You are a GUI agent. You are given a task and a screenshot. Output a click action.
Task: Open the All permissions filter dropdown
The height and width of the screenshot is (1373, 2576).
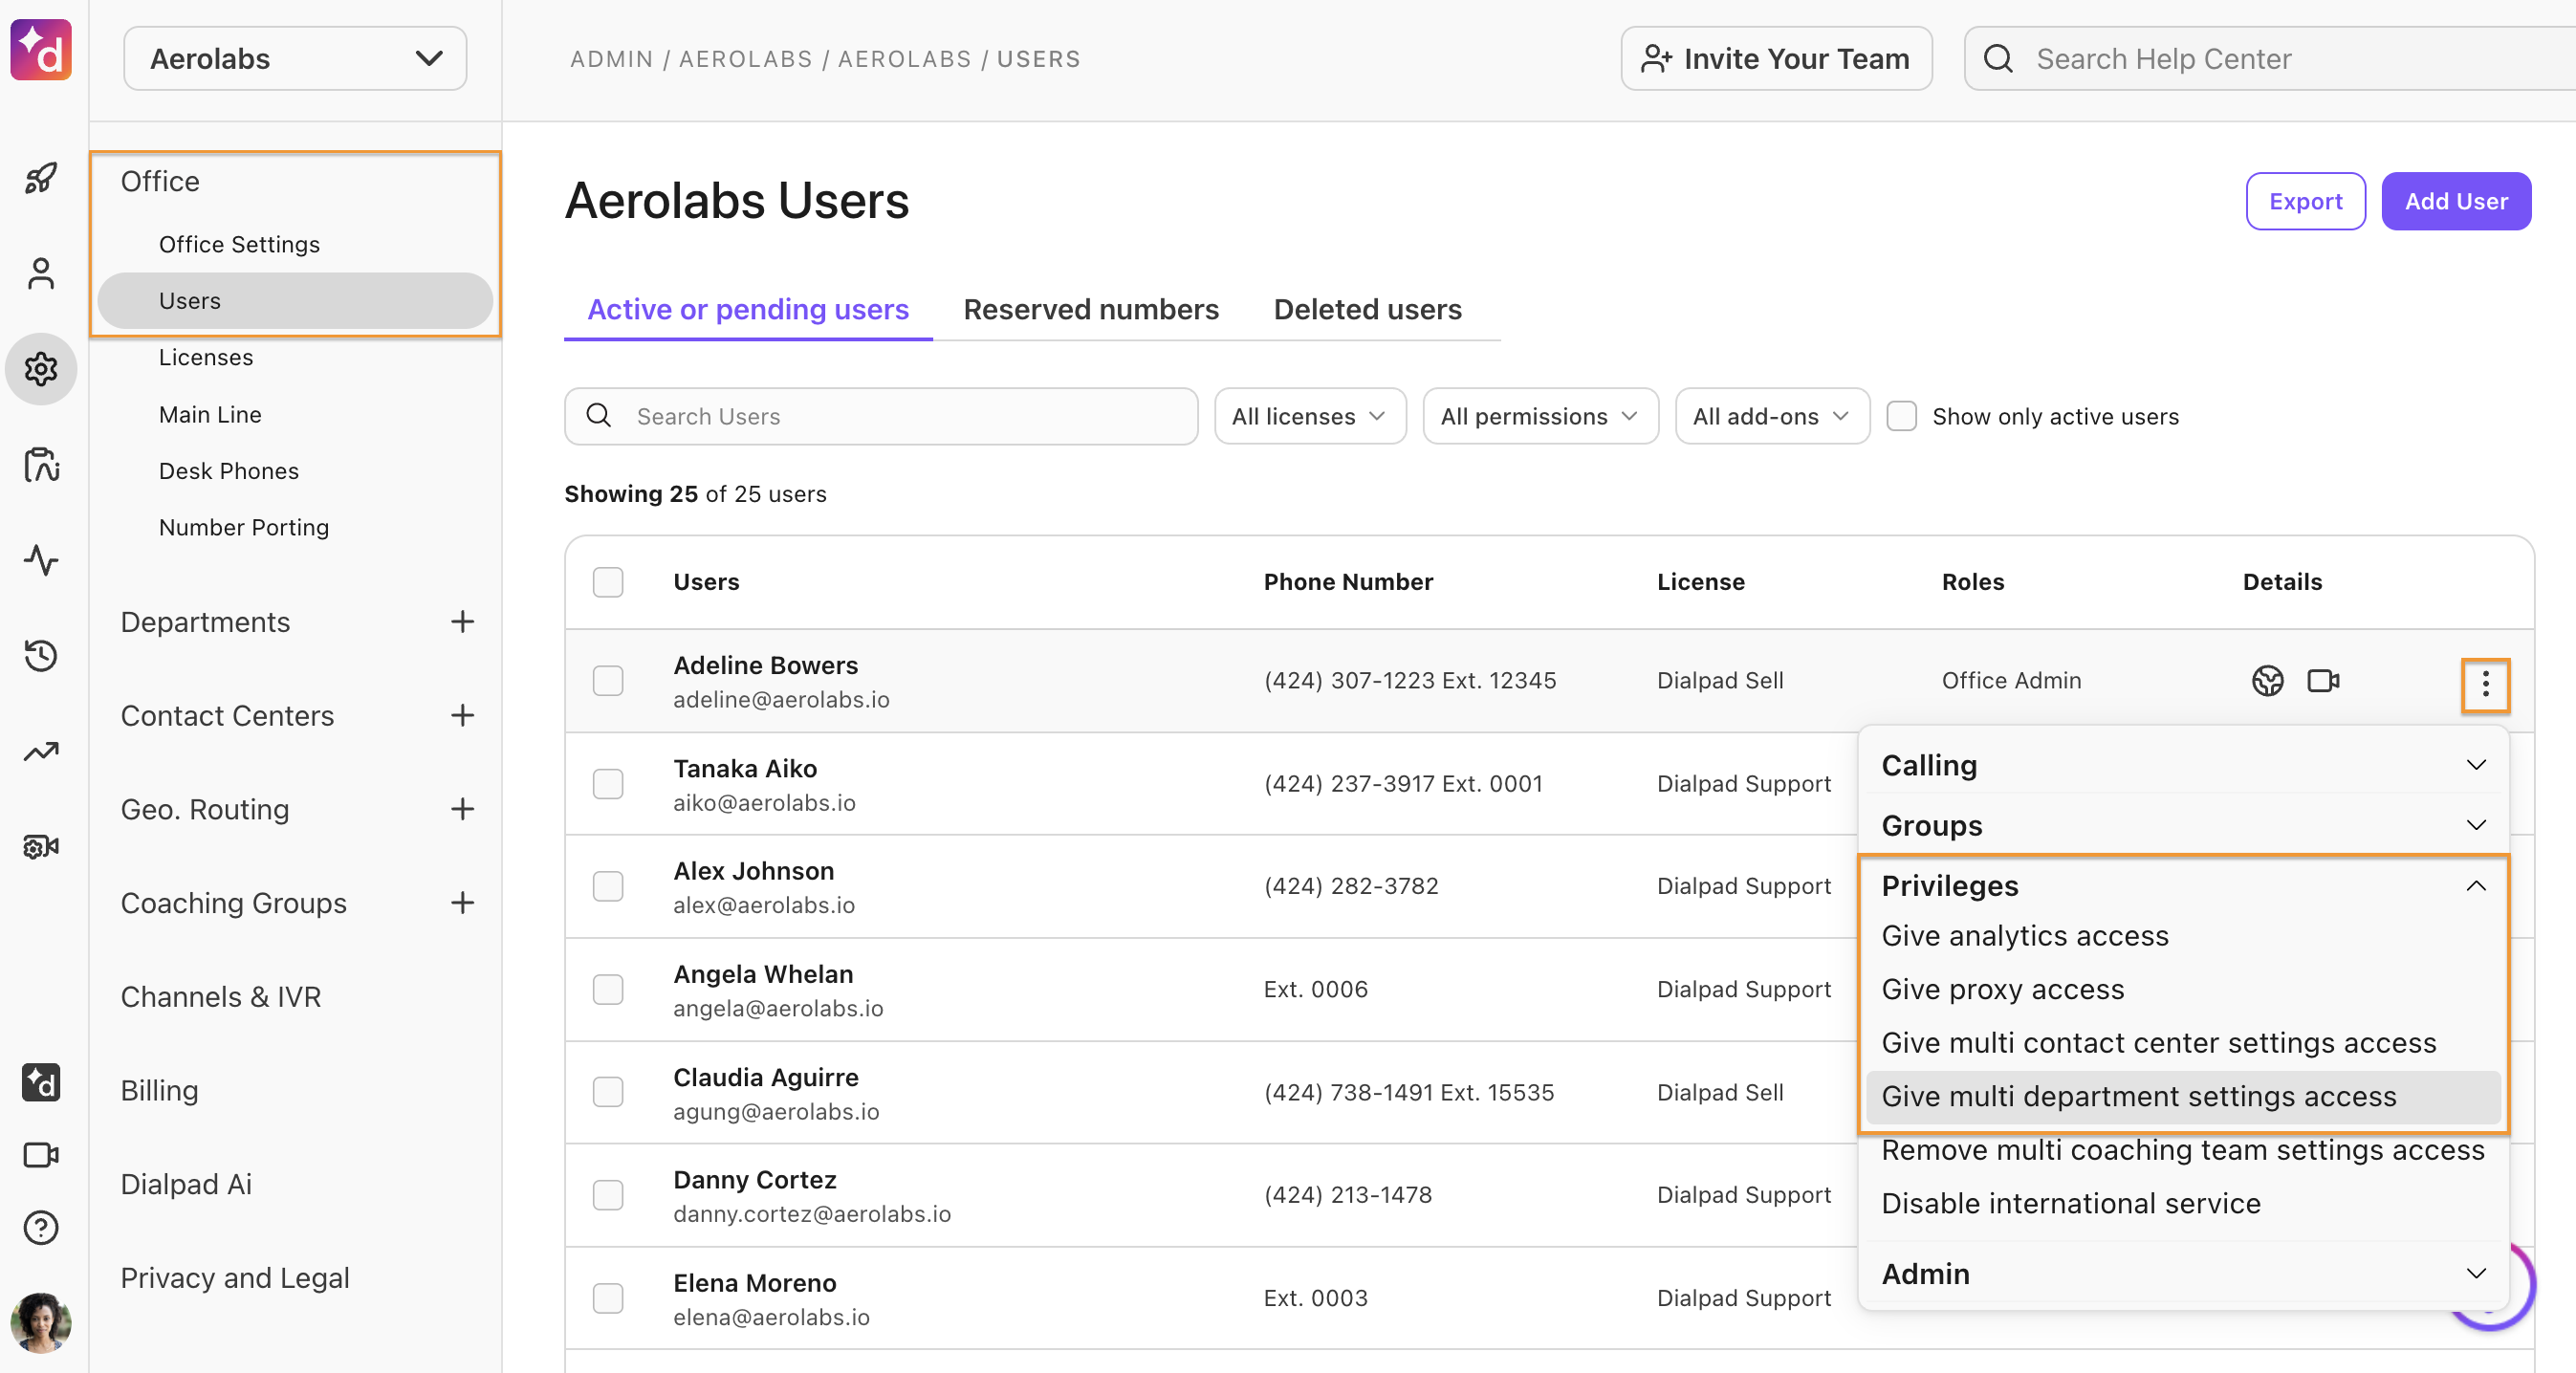click(1540, 416)
